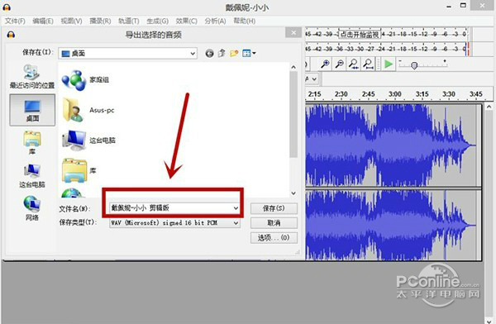496x324 pixels.
Task: Select 最近访问的位置 in sidebar
Action: tap(32, 77)
